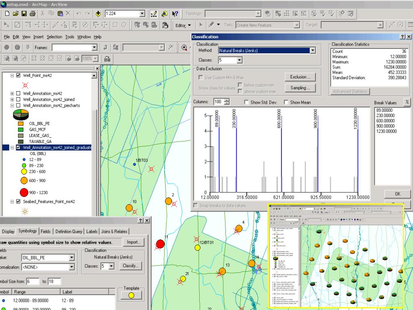413x310 pixels.
Task: Click the orange OIL_BBL_PE legend swatch
Action: click(x=21, y=124)
